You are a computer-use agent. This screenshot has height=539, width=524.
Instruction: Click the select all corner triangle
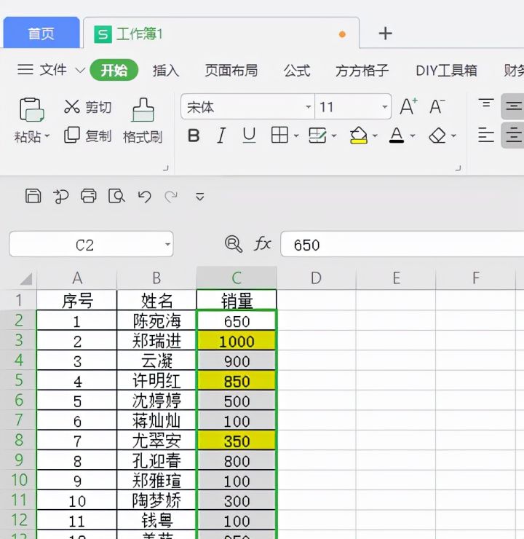tap(25, 278)
